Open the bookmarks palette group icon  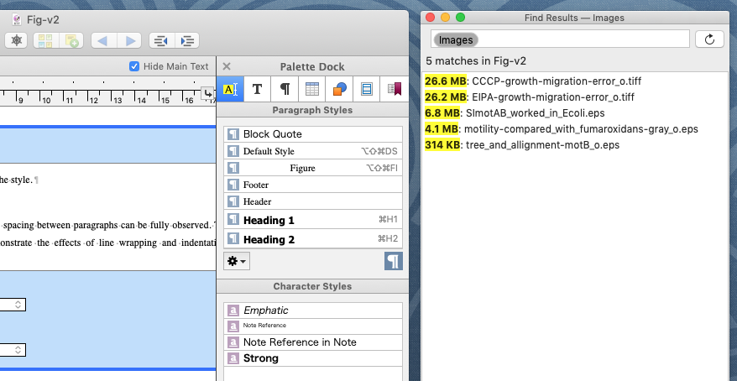394,89
